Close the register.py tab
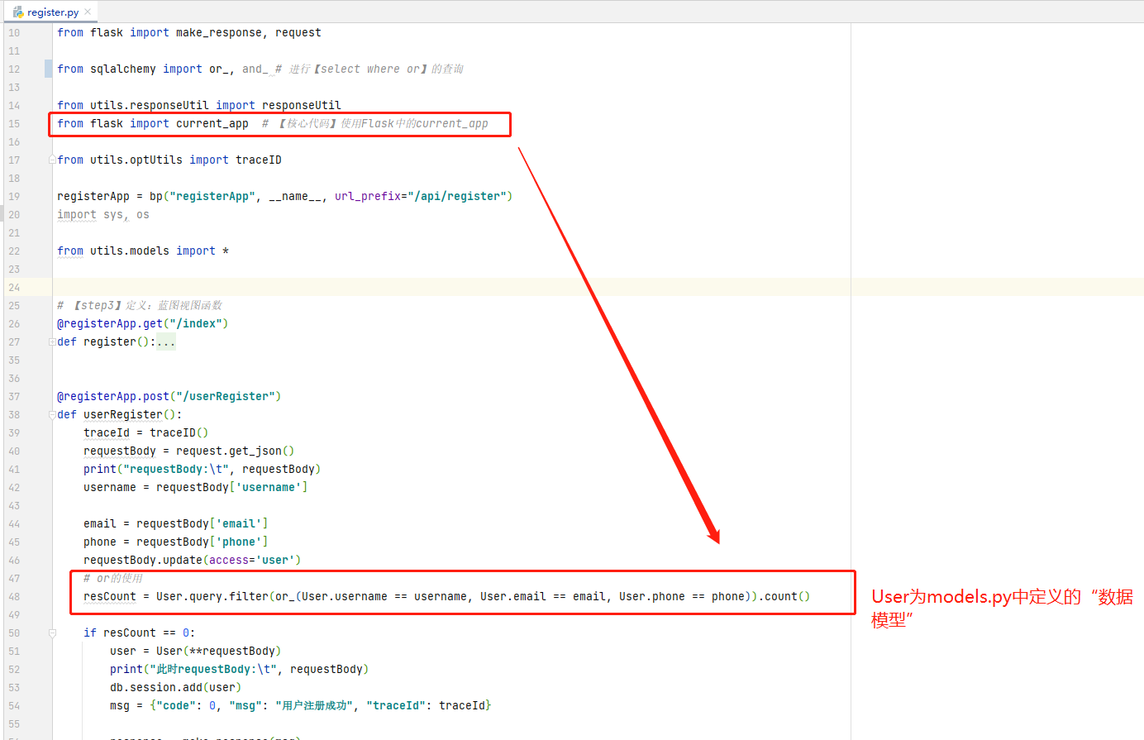Screen dimensions: 1144x740 click(88, 12)
